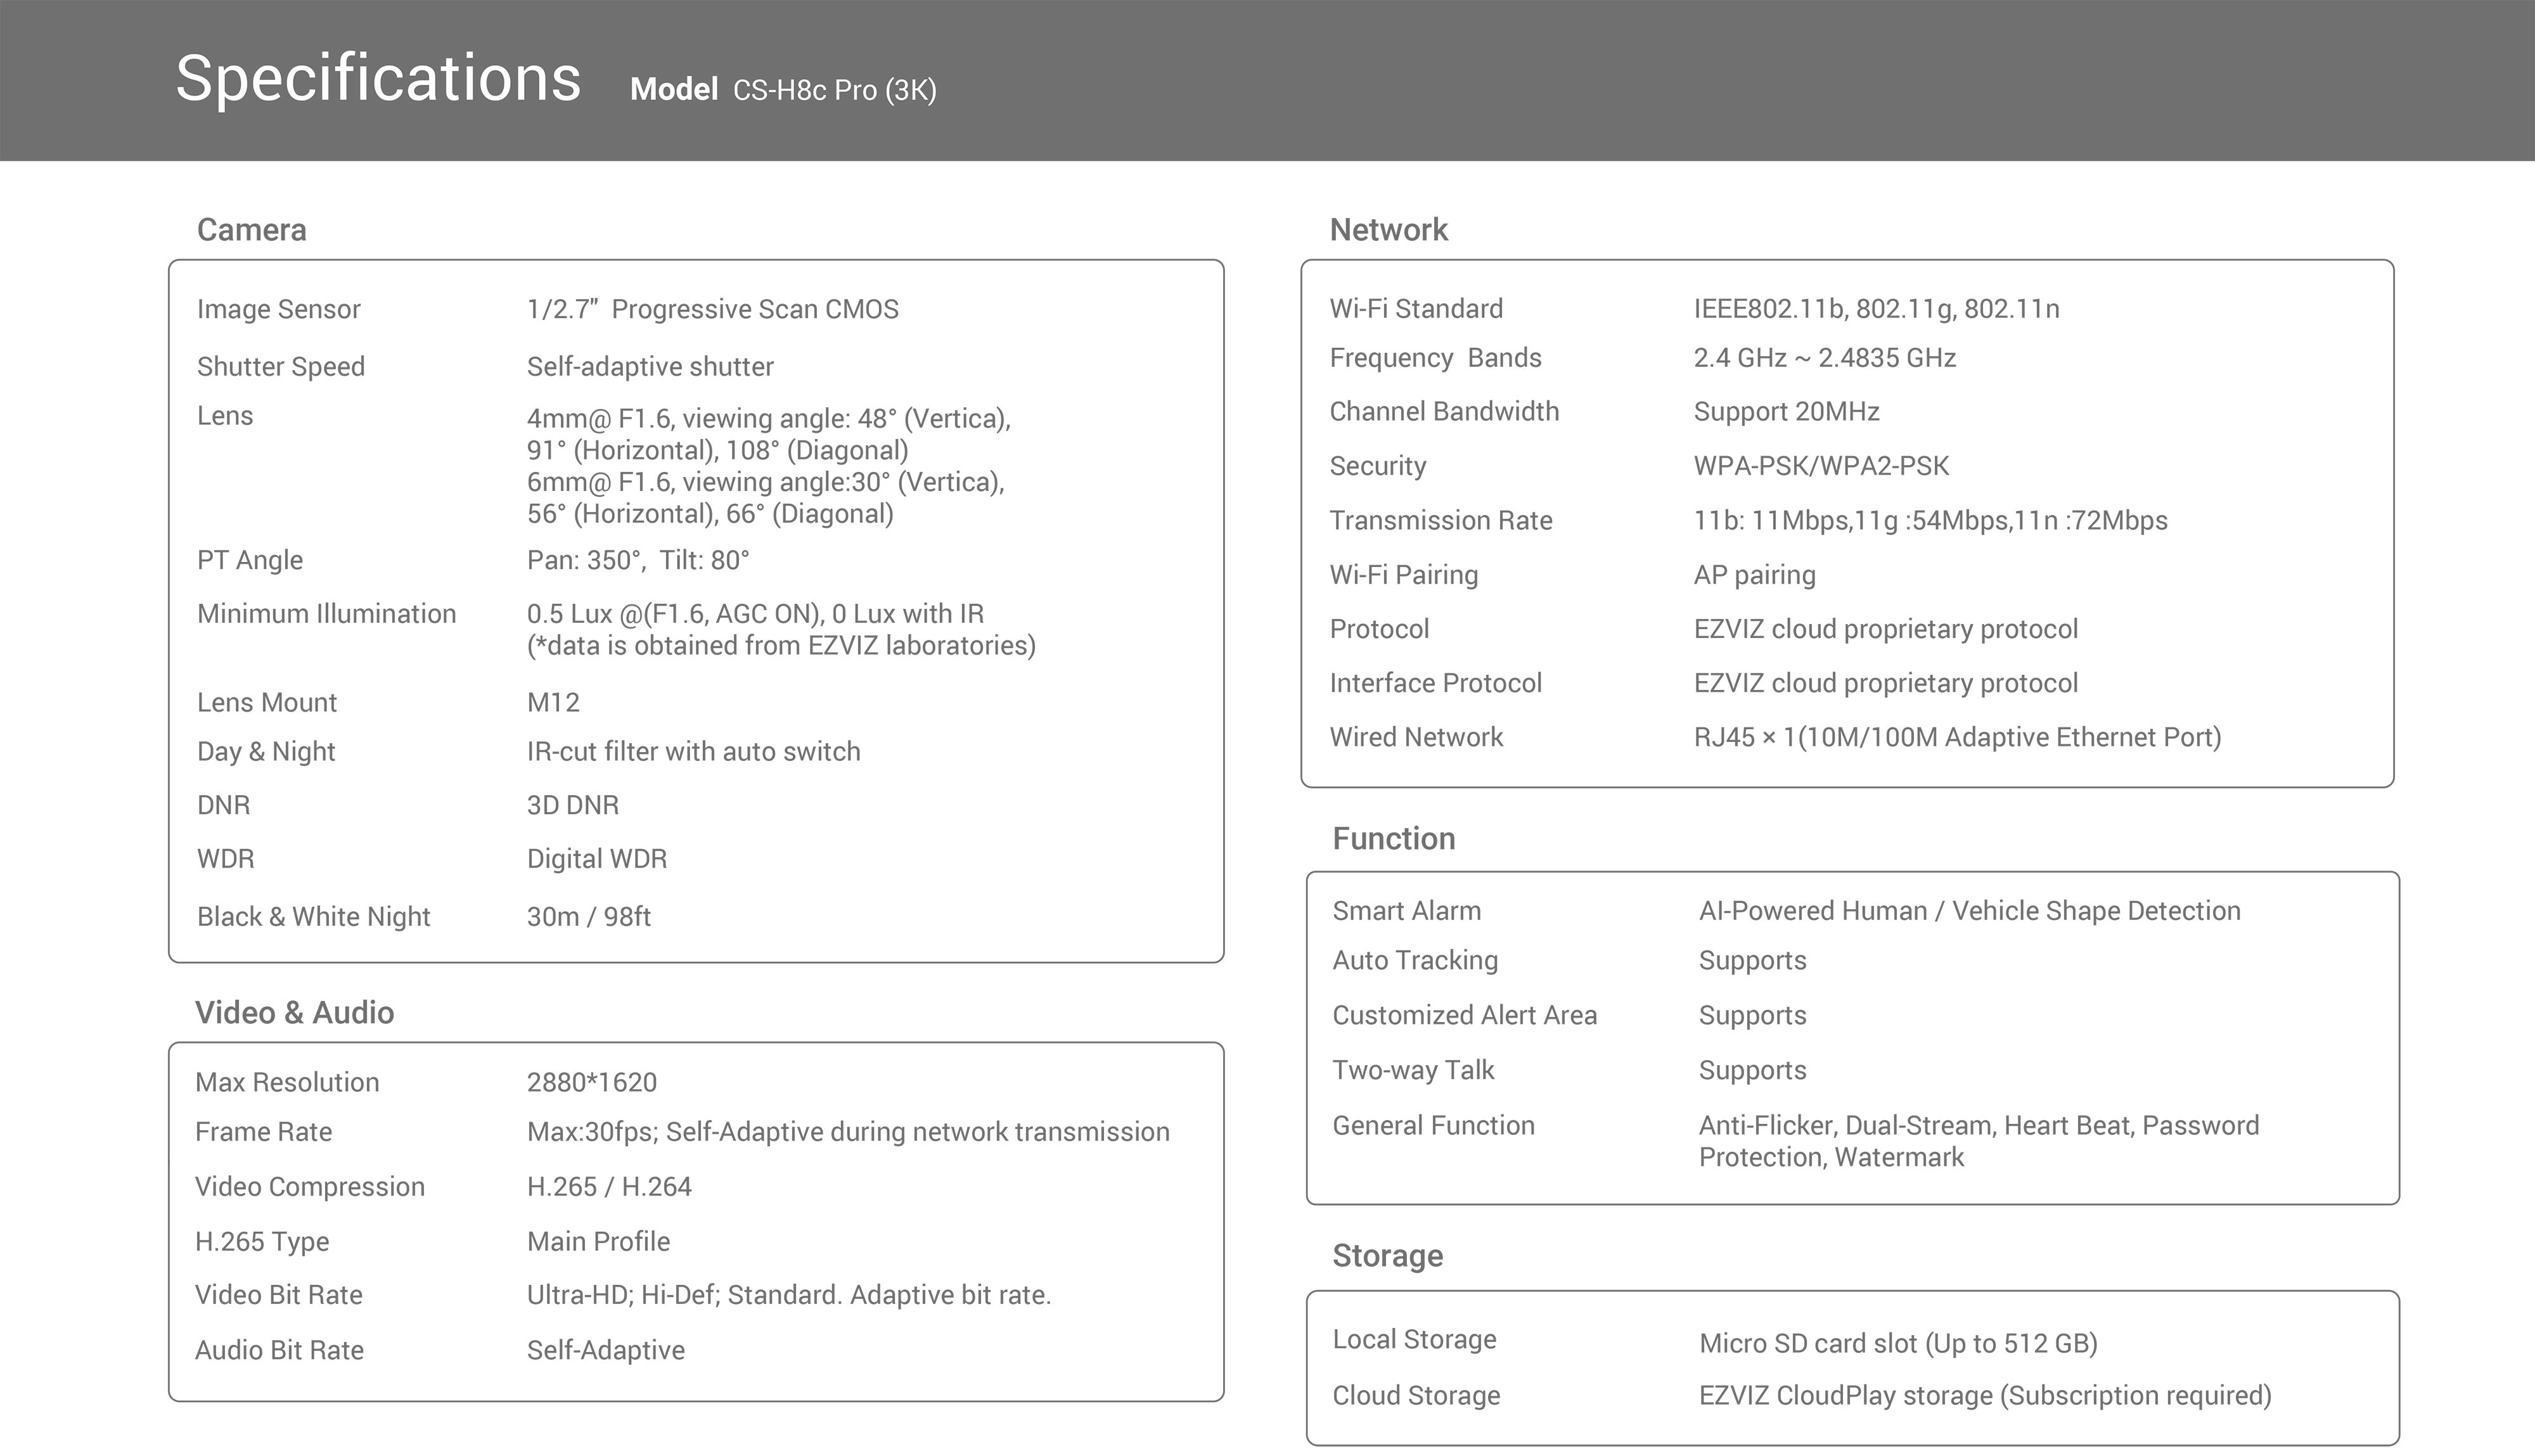Image resolution: width=2535 pixels, height=1456 pixels.
Task: Click the '30m / 98ft' night vision value
Action: pyautogui.click(x=589, y=916)
